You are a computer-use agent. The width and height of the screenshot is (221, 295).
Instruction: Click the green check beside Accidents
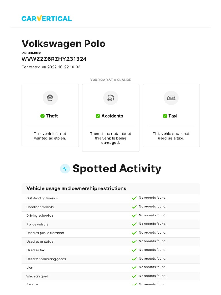98,116
